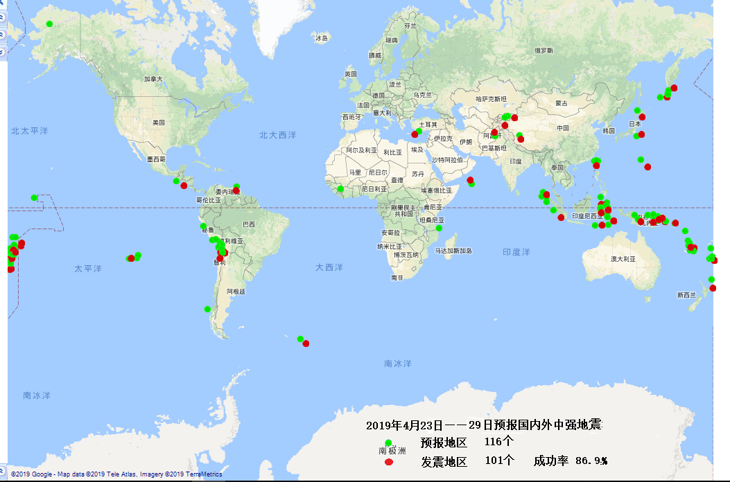Click the red marker east of the Philippines
Image resolution: width=730 pixels, height=482 pixels.
pyautogui.click(x=648, y=167)
